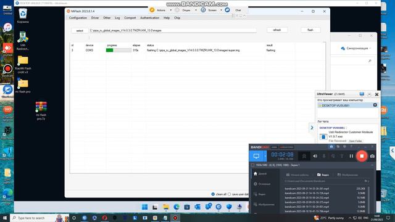Click the MiFlash refresh button
Viewport: 395px width, 222px height.
pos(277,30)
